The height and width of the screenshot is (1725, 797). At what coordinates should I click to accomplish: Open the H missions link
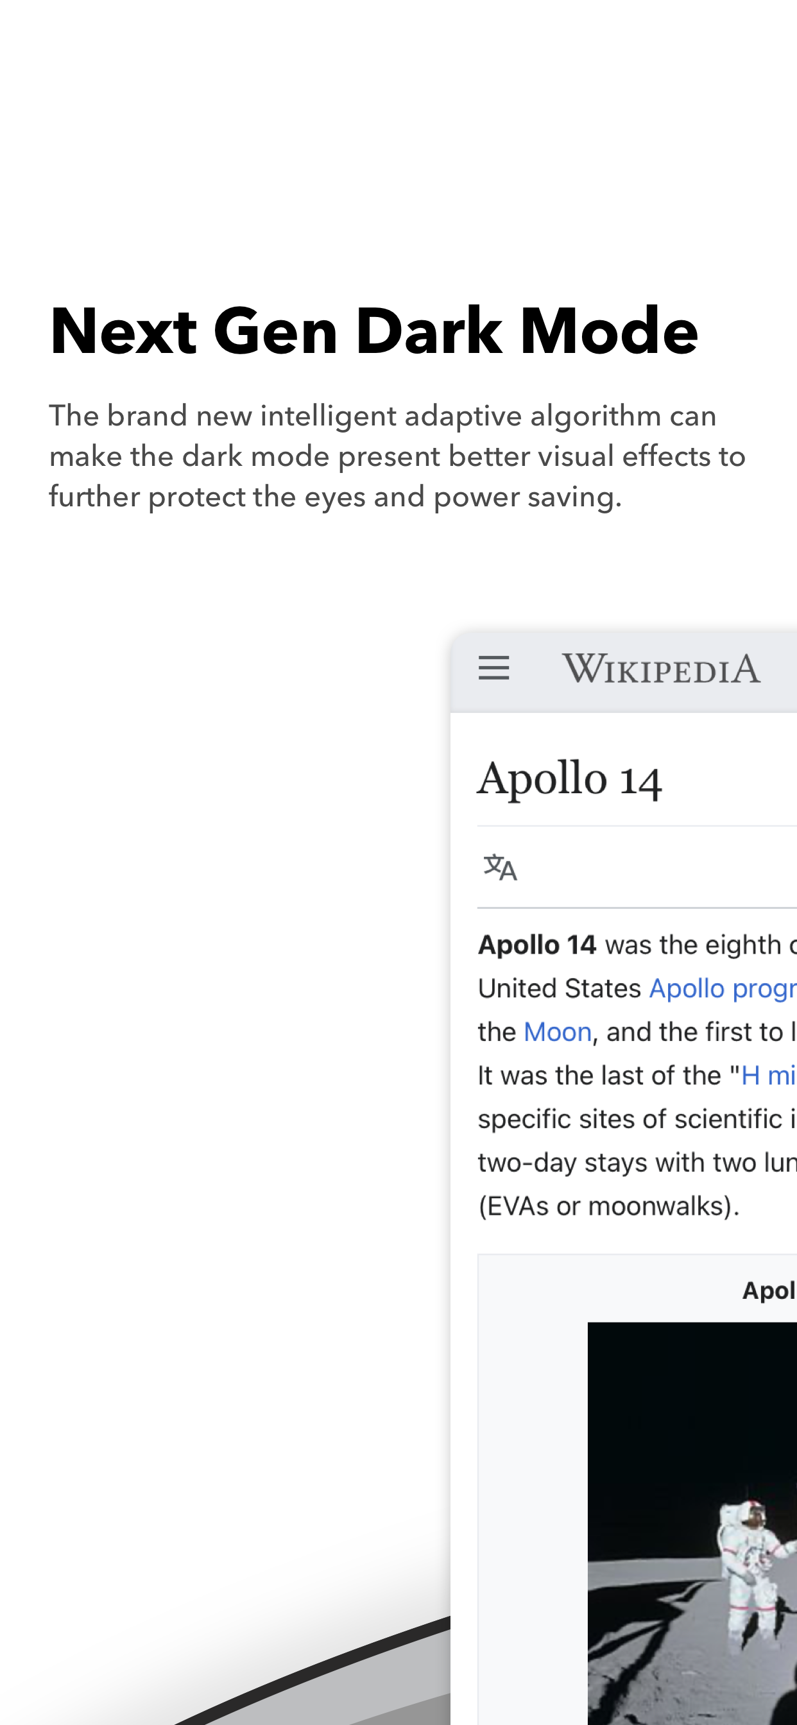pyautogui.click(x=768, y=1076)
